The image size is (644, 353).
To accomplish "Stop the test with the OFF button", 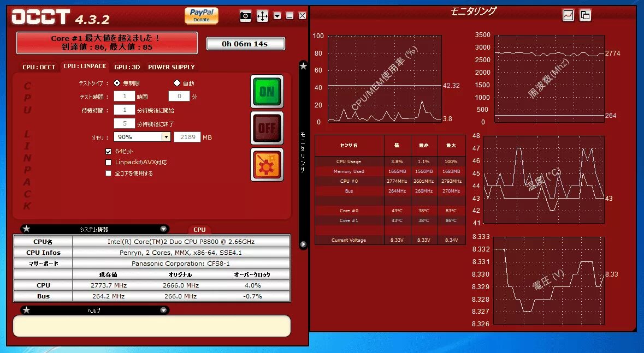I will 267,128.
